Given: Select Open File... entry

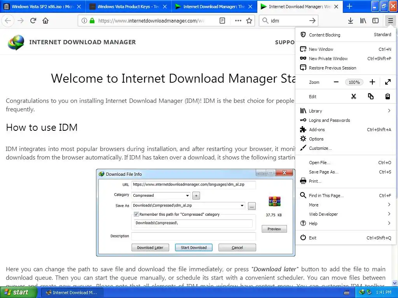Looking at the screenshot, I should pos(346,163).
